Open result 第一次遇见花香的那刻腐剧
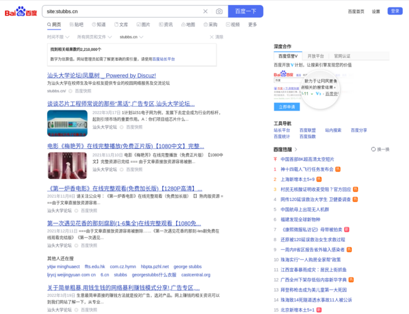Image resolution: width=409 pixels, height=314 pixels. 124,224
